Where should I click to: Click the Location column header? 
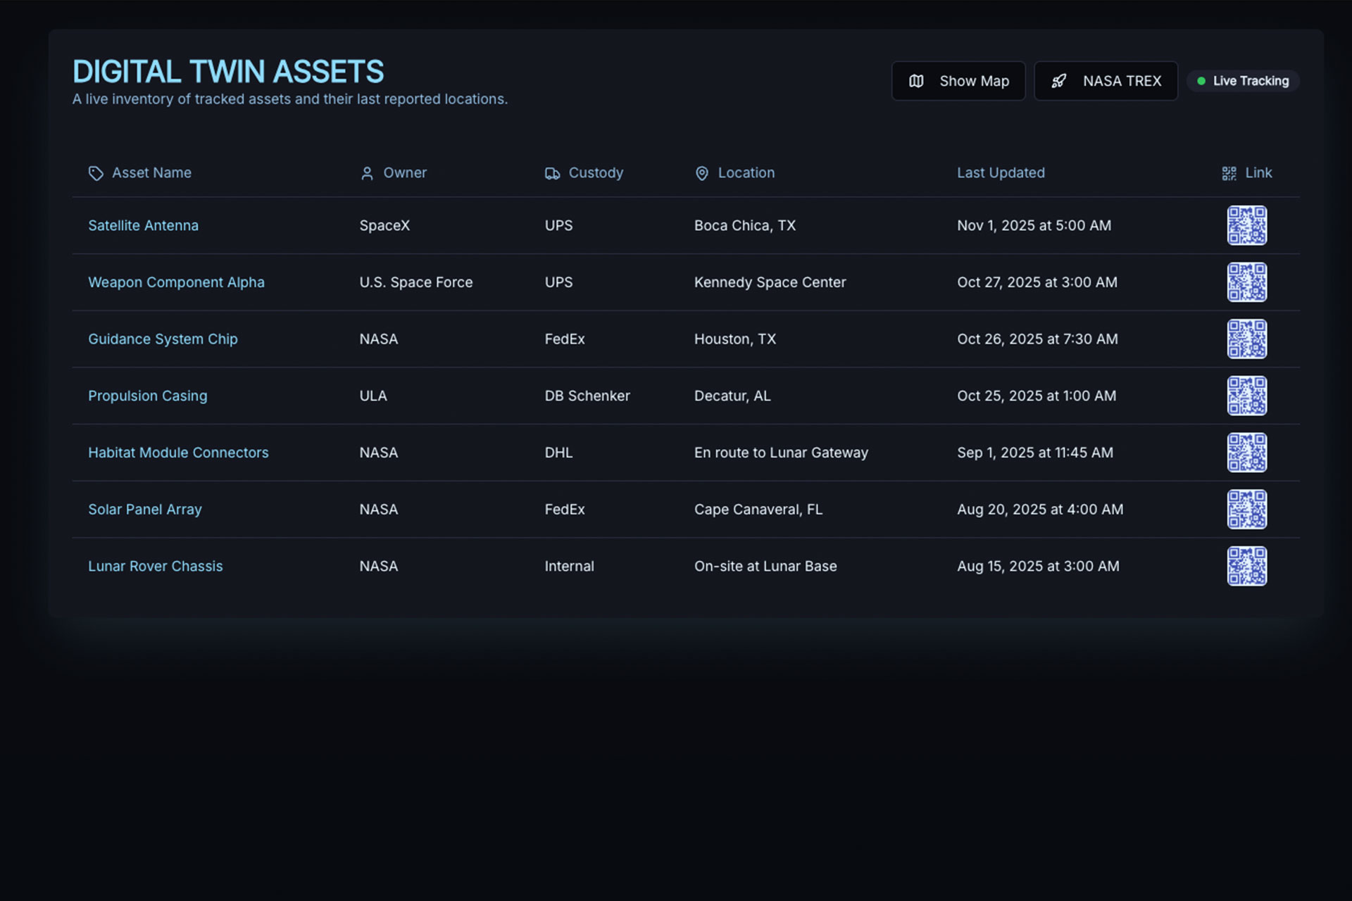(745, 172)
